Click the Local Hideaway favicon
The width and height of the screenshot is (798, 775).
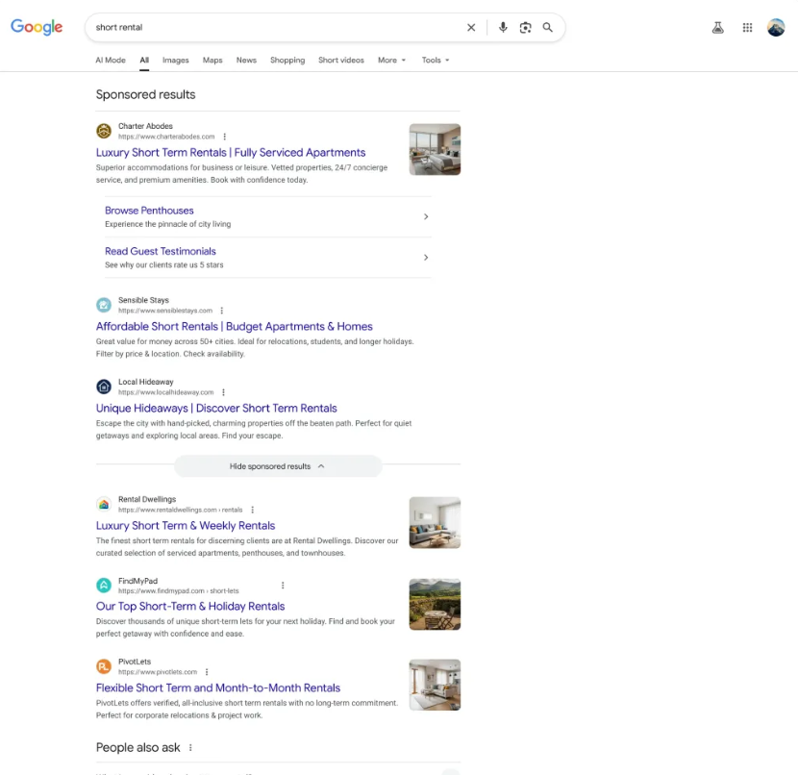tap(103, 387)
